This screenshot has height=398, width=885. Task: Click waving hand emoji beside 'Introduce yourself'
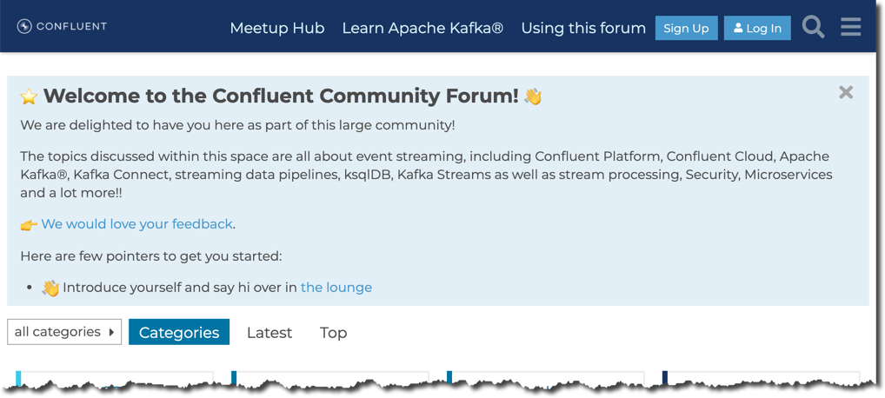click(50, 289)
